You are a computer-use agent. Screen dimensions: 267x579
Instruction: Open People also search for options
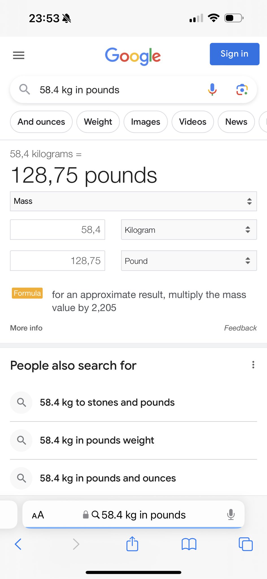click(253, 365)
